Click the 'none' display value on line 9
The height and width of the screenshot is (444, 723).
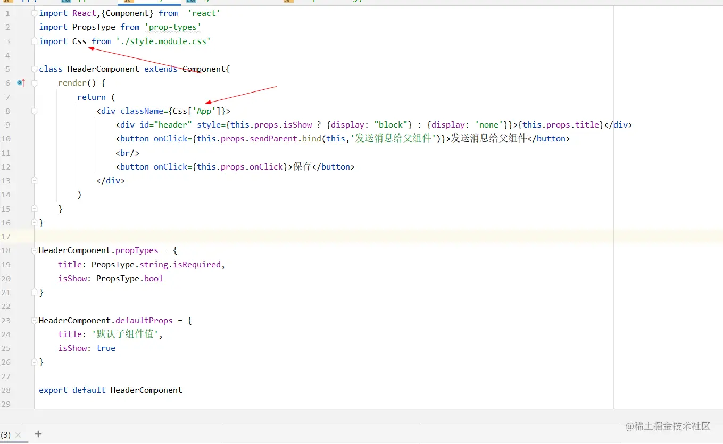click(489, 125)
